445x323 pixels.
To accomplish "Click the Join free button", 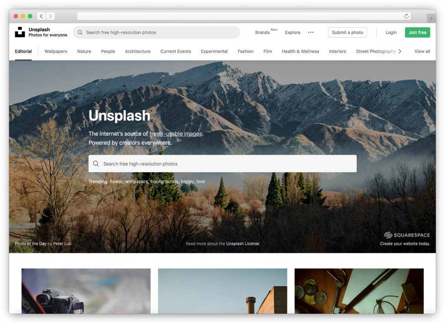I will point(418,32).
